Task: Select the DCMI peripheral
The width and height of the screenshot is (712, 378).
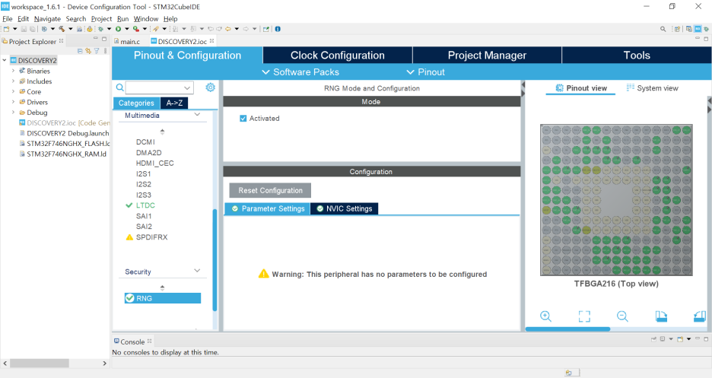Action: [145, 142]
